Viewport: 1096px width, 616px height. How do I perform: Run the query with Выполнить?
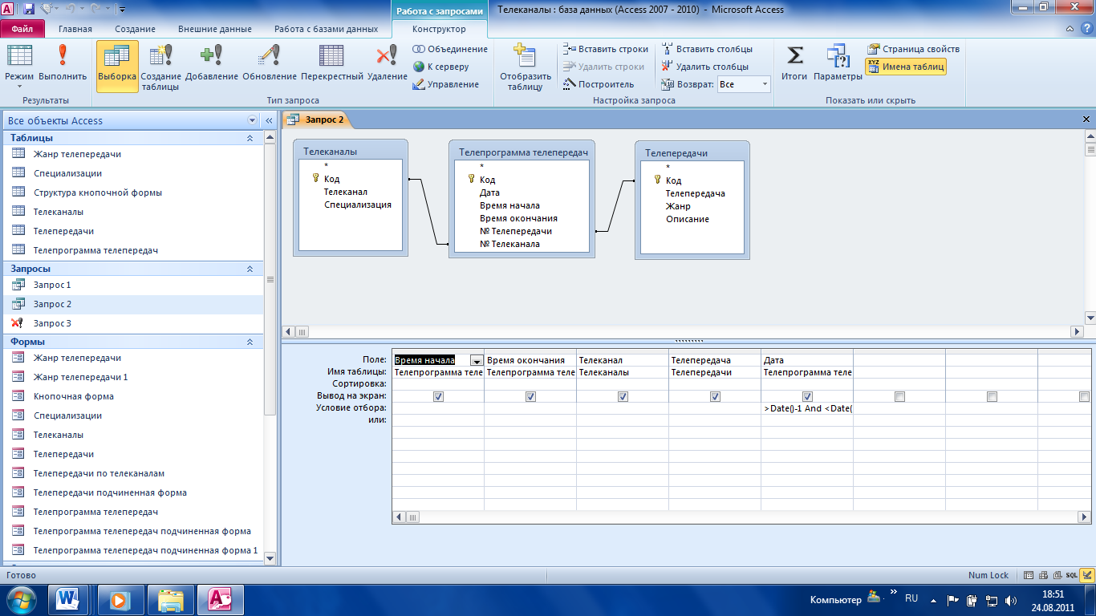pos(63,67)
